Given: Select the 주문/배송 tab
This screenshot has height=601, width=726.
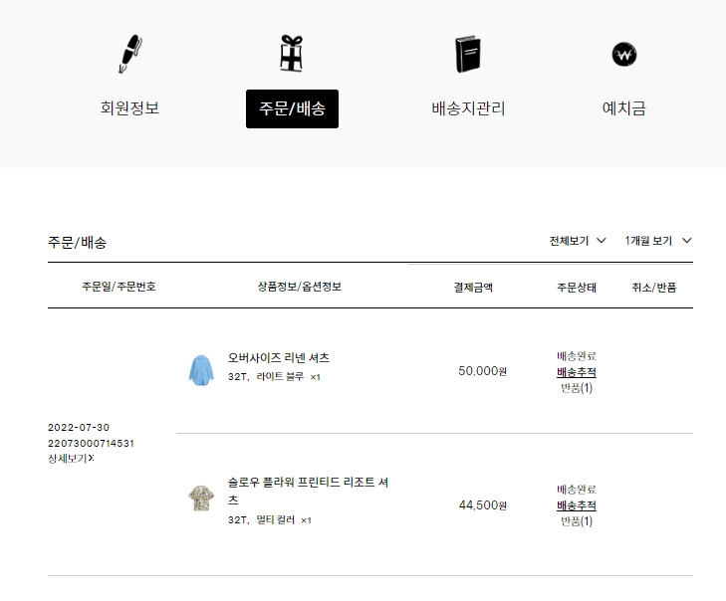Looking at the screenshot, I should click(x=292, y=108).
